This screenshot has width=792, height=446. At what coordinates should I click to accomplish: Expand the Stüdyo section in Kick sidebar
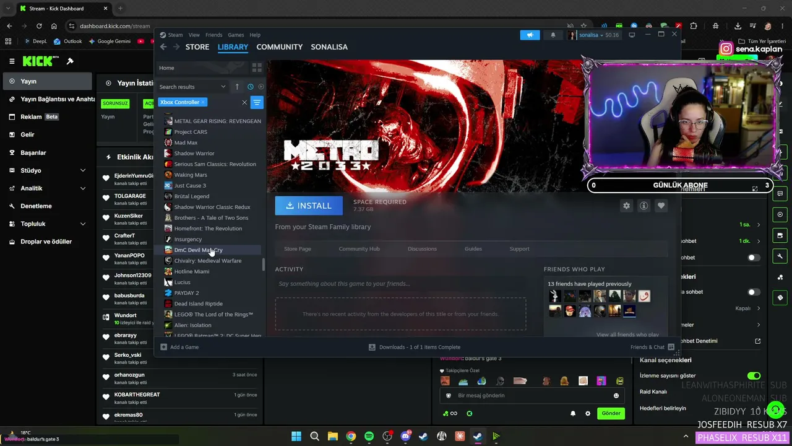pos(83,170)
